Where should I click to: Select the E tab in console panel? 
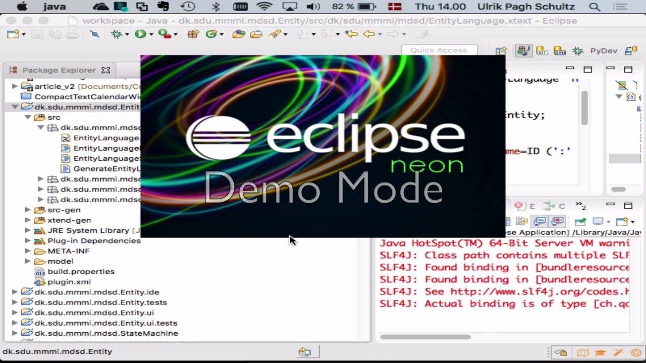pyautogui.click(x=525, y=206)
